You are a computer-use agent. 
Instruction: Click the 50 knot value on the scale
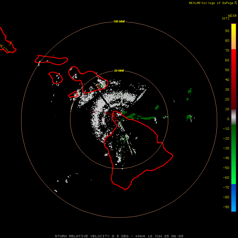tap(227, 70)
